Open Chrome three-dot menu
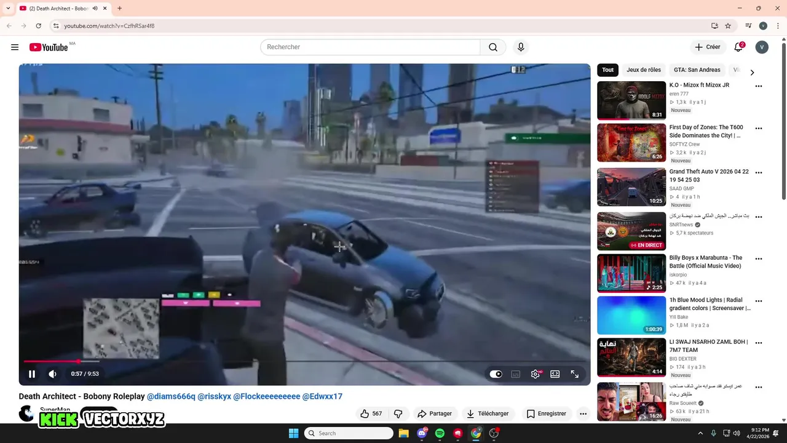Screen dimensions: 787x443 (777, 26)
